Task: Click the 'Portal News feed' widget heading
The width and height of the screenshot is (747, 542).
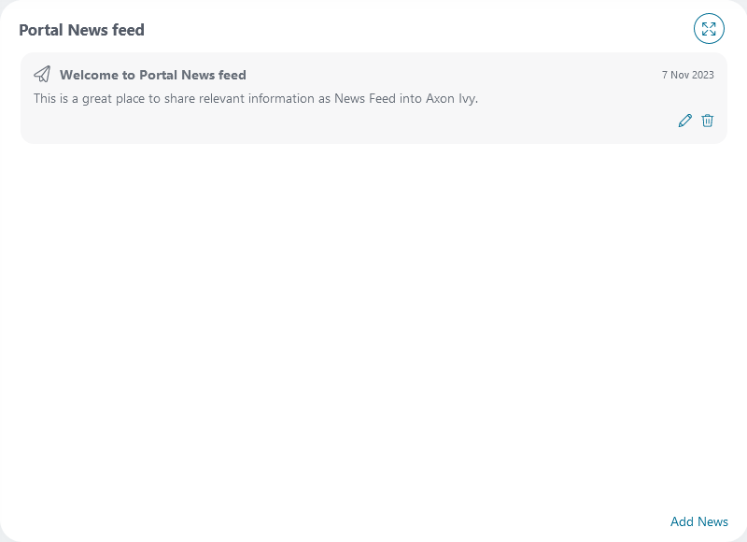Action: pyautogui.click(x=82, y=30)
